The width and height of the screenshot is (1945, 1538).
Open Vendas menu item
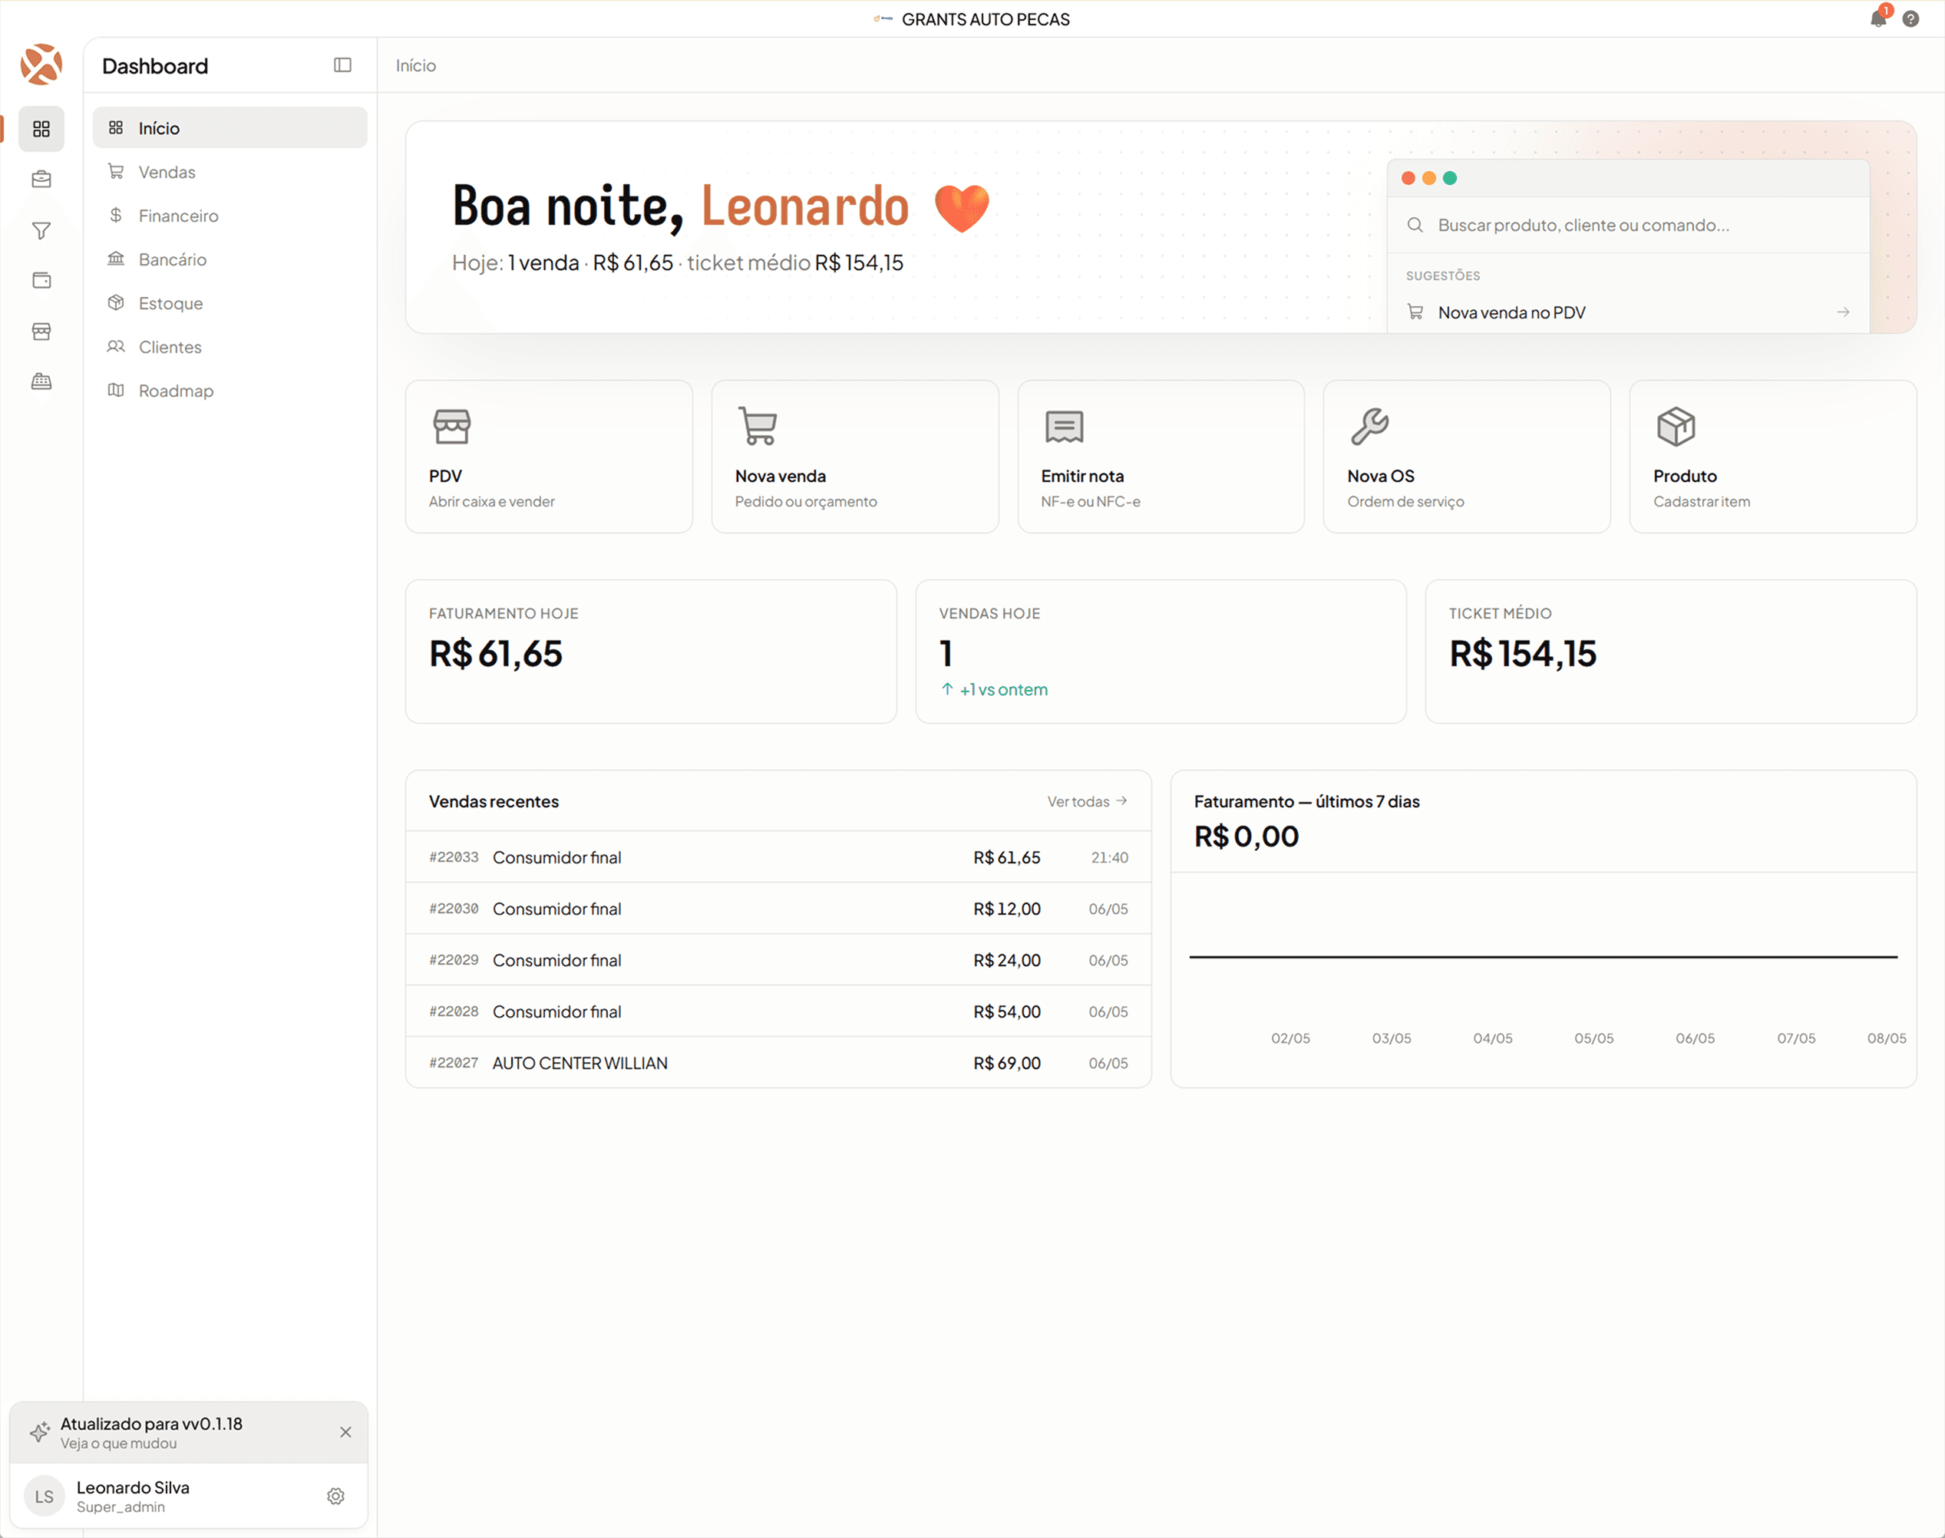click(x=230, y=172)
